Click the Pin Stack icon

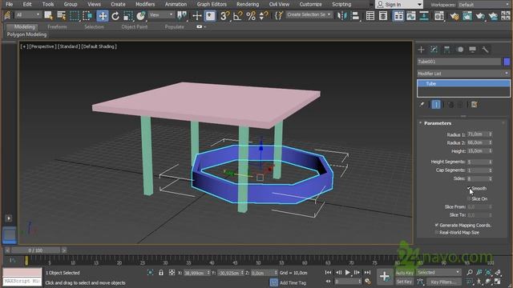coord(422,105)
